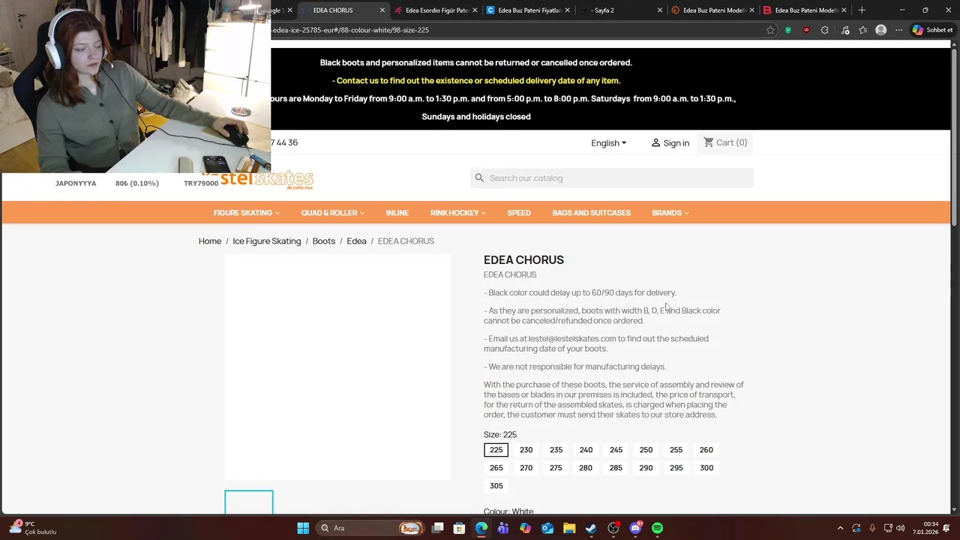Choose size 270 option
The width and height of the screenshot is (960, 540).
tap(526, 468)
